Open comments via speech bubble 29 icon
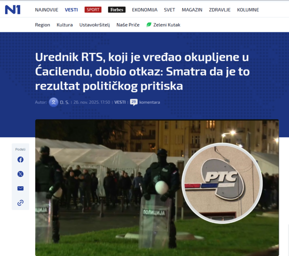 [x=133, y=102]
